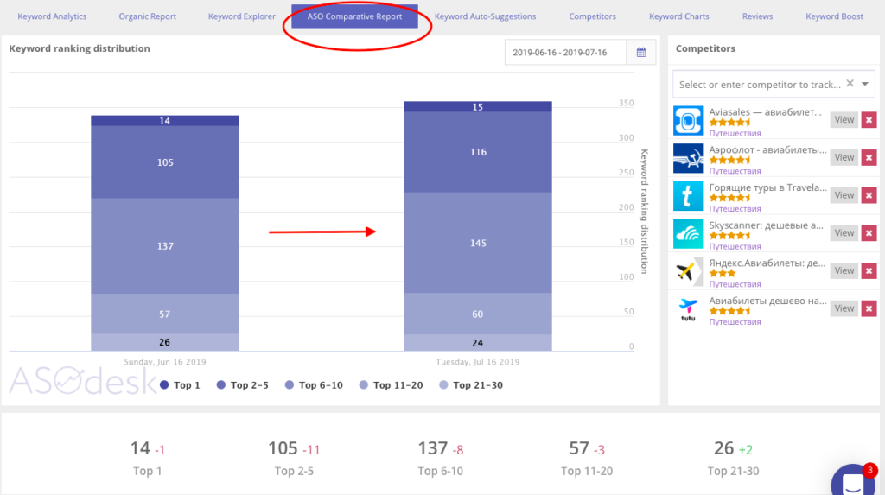Remove Горящие туры Travelata with red X
The height and width of the screenshot is (495, 885).
869,195
